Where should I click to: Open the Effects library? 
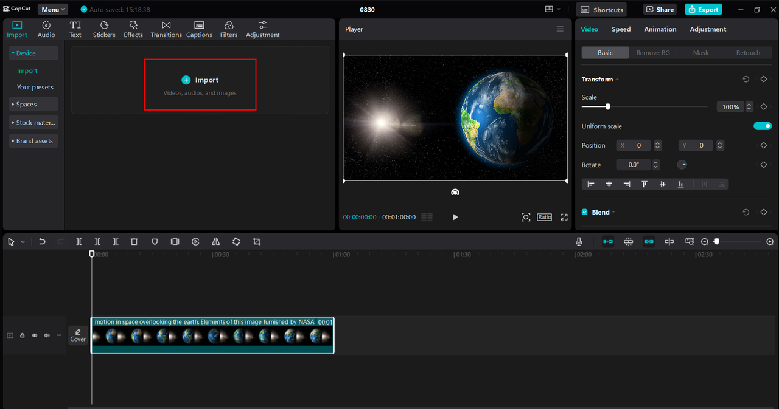pos(133,29)
